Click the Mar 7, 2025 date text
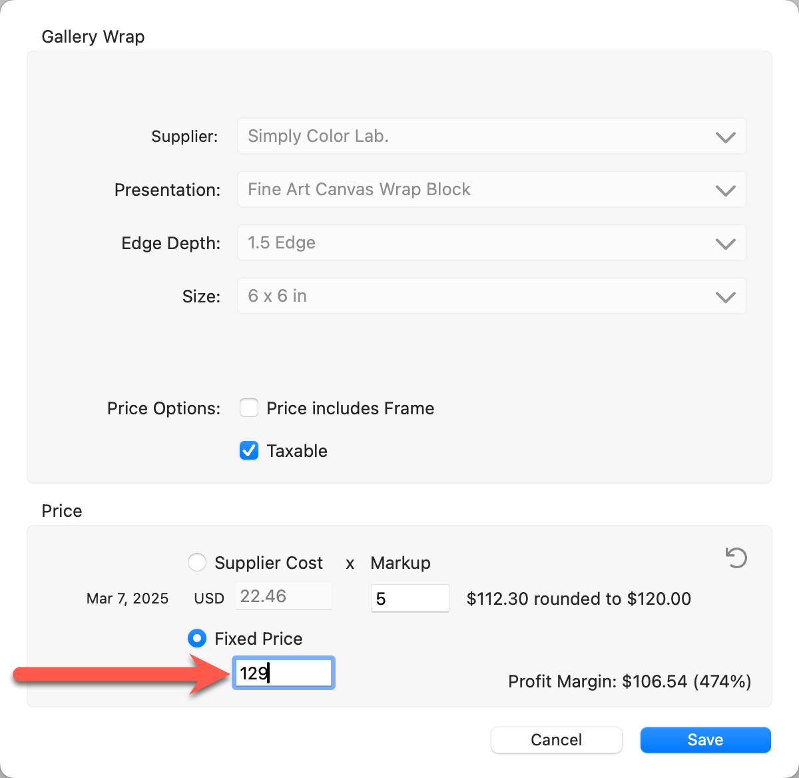The image size is (799, 778). point(127,599)
